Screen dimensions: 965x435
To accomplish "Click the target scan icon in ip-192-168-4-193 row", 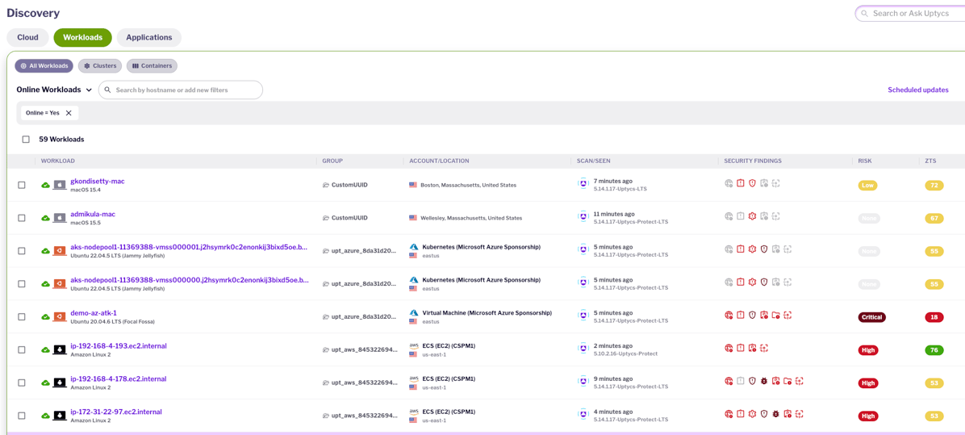I will click(x=764, y=348).
